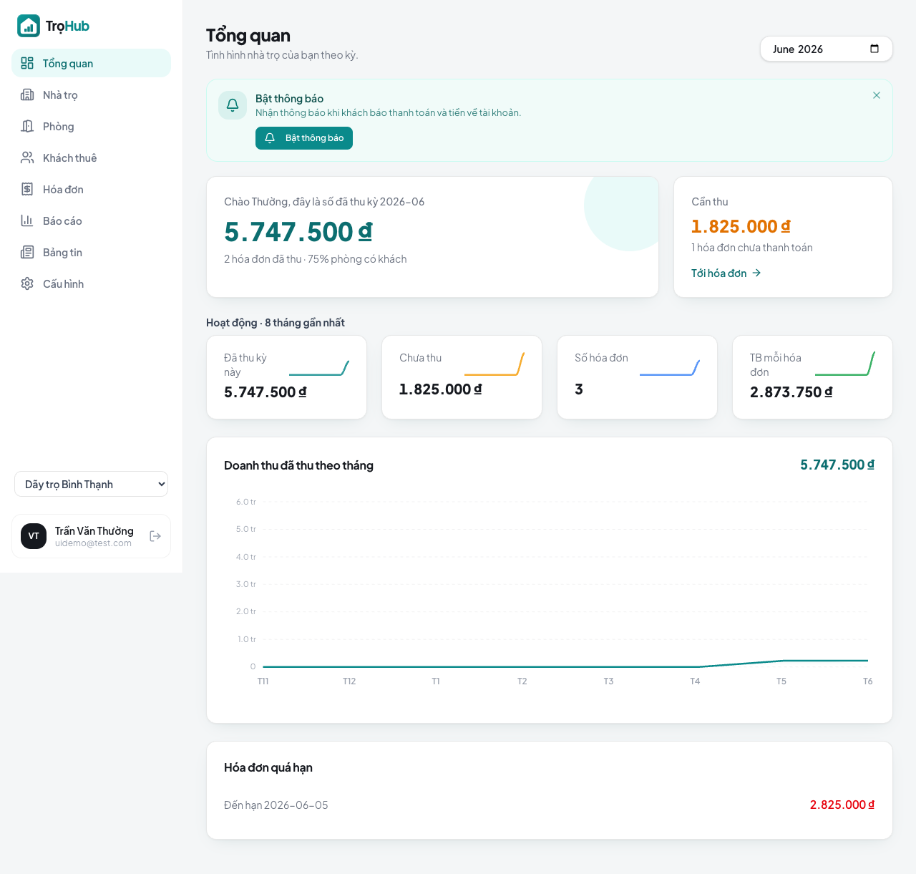Viewport: 916px width, 874px height.
Task: Click the Doanh thu đã thu theo tháng heading
Action: (298, 465)
